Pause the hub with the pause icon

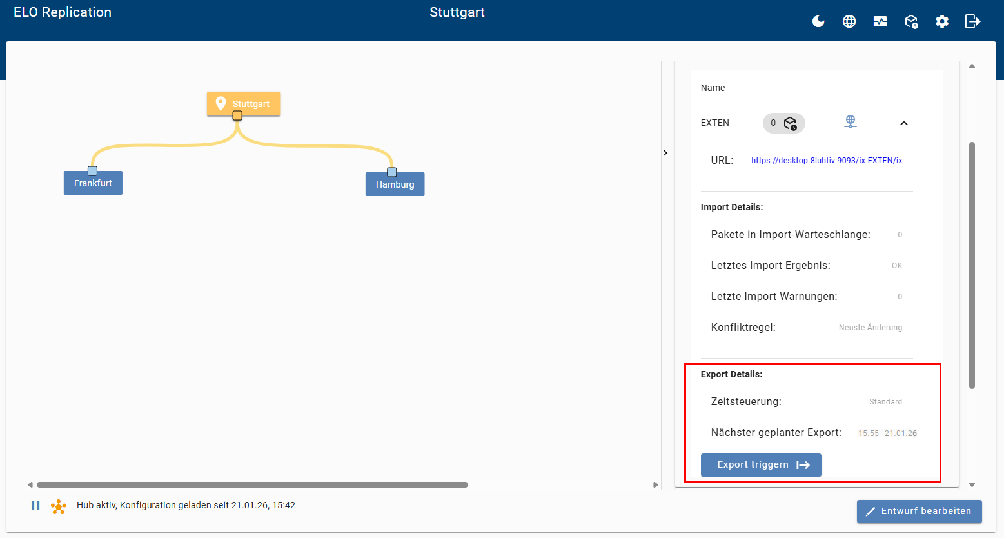click(35, 506)
